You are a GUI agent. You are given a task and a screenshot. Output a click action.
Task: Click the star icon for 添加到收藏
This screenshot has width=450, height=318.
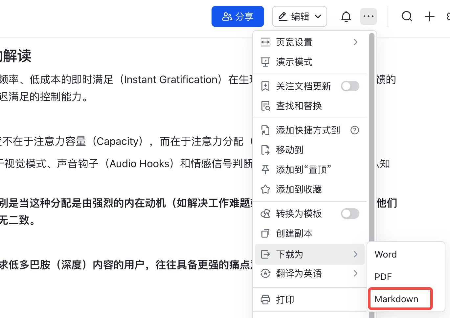coord(265,189)
